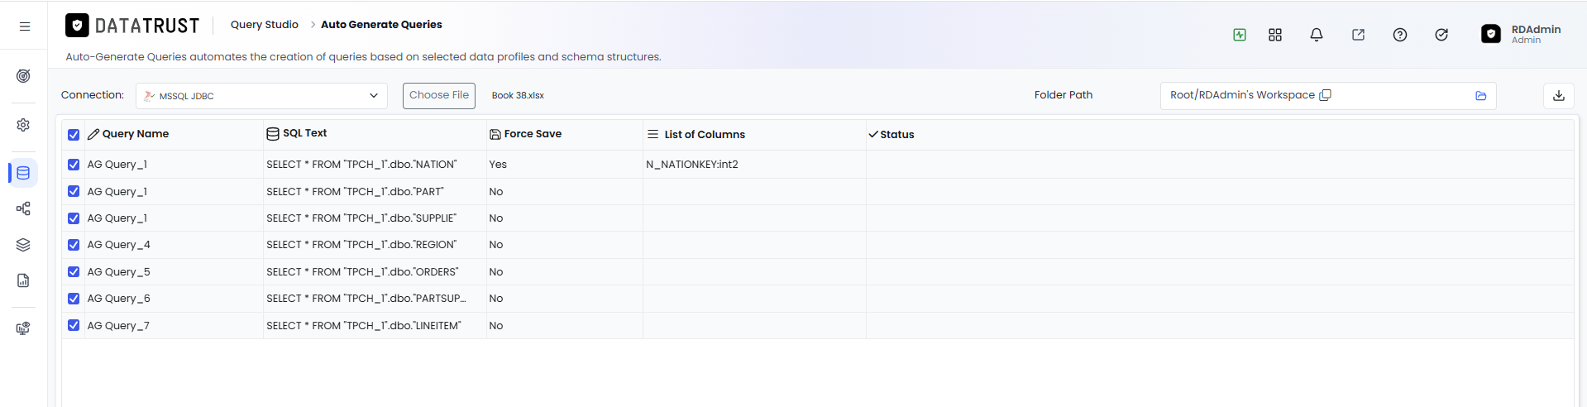Click SQL text for LINEITEM table
The height and width of the screenshot is (407, 1587).
[364, 326]
